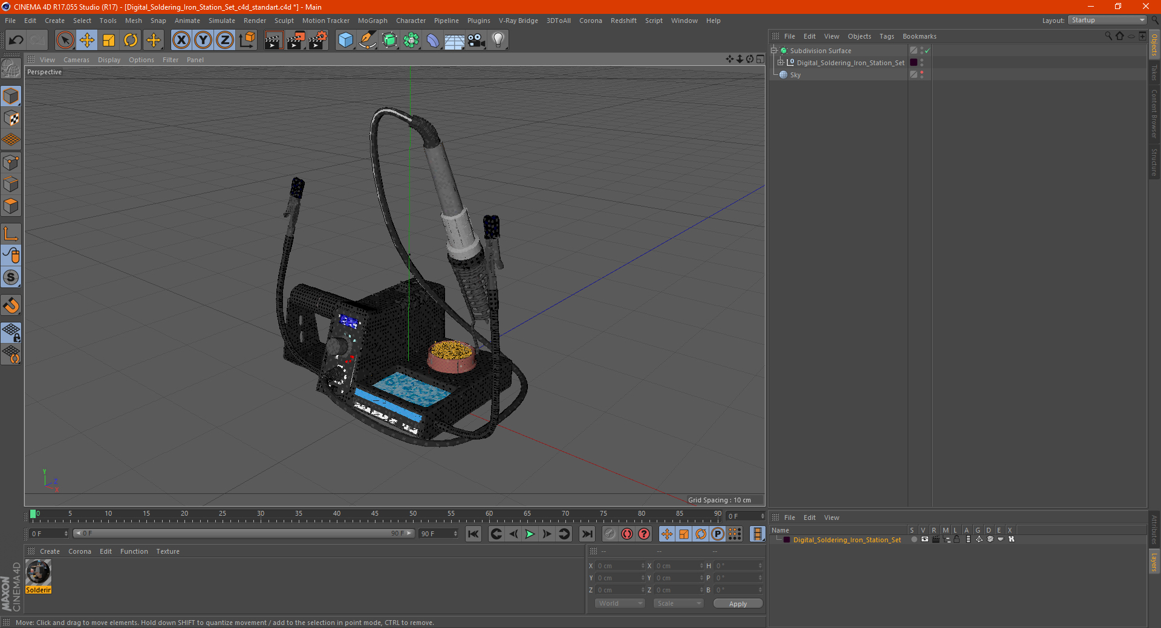Open the Content Browser side tab
The height and width of the screenshot is (628, 1161).
[1154, 113]
